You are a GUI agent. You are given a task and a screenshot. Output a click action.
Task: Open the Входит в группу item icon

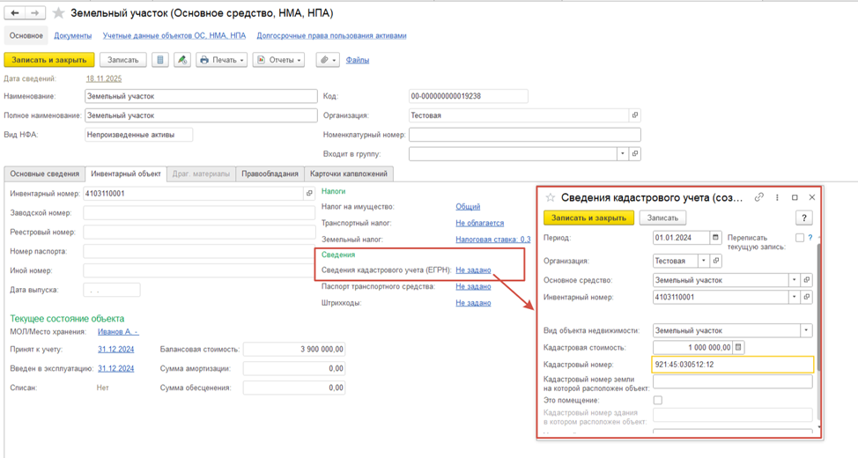(x=635, y=154)
